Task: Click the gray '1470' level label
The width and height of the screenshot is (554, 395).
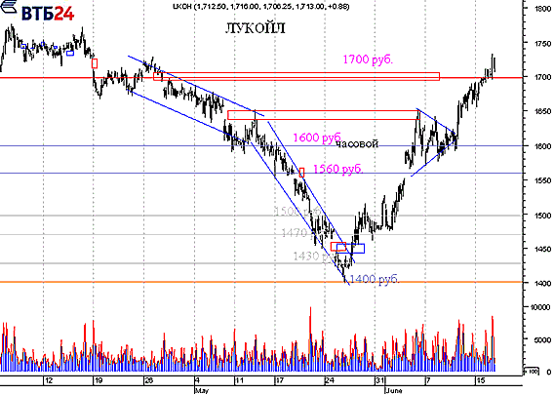Action: [295, 233]
